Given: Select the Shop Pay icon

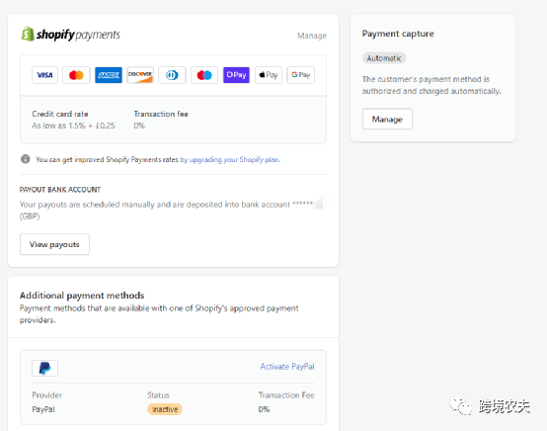Looking at the screenshot, I should [x=236, y=75].
